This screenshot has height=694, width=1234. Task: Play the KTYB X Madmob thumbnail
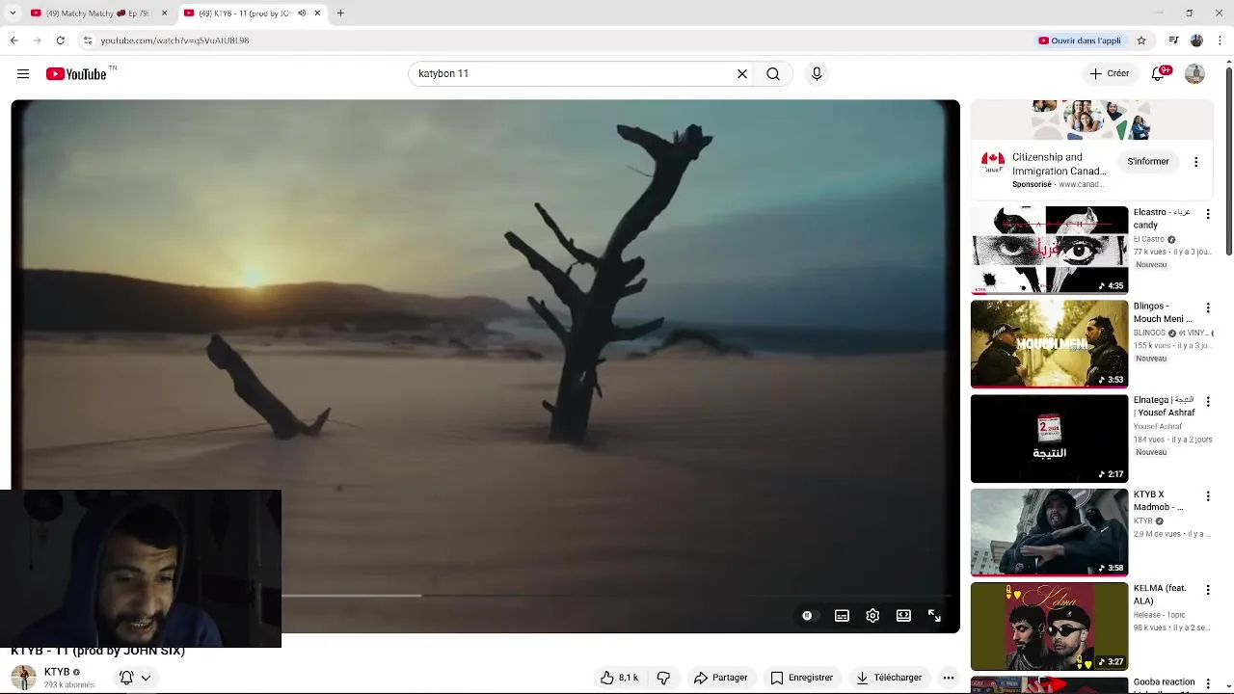pyautogui.click(x=1049, y=531)
